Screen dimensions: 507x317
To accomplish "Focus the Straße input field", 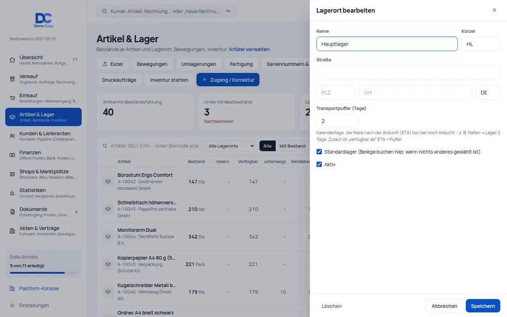I will (408, 72).
